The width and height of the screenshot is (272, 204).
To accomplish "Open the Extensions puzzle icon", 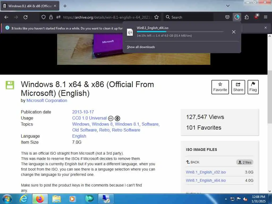I will [x=246, y=17].
